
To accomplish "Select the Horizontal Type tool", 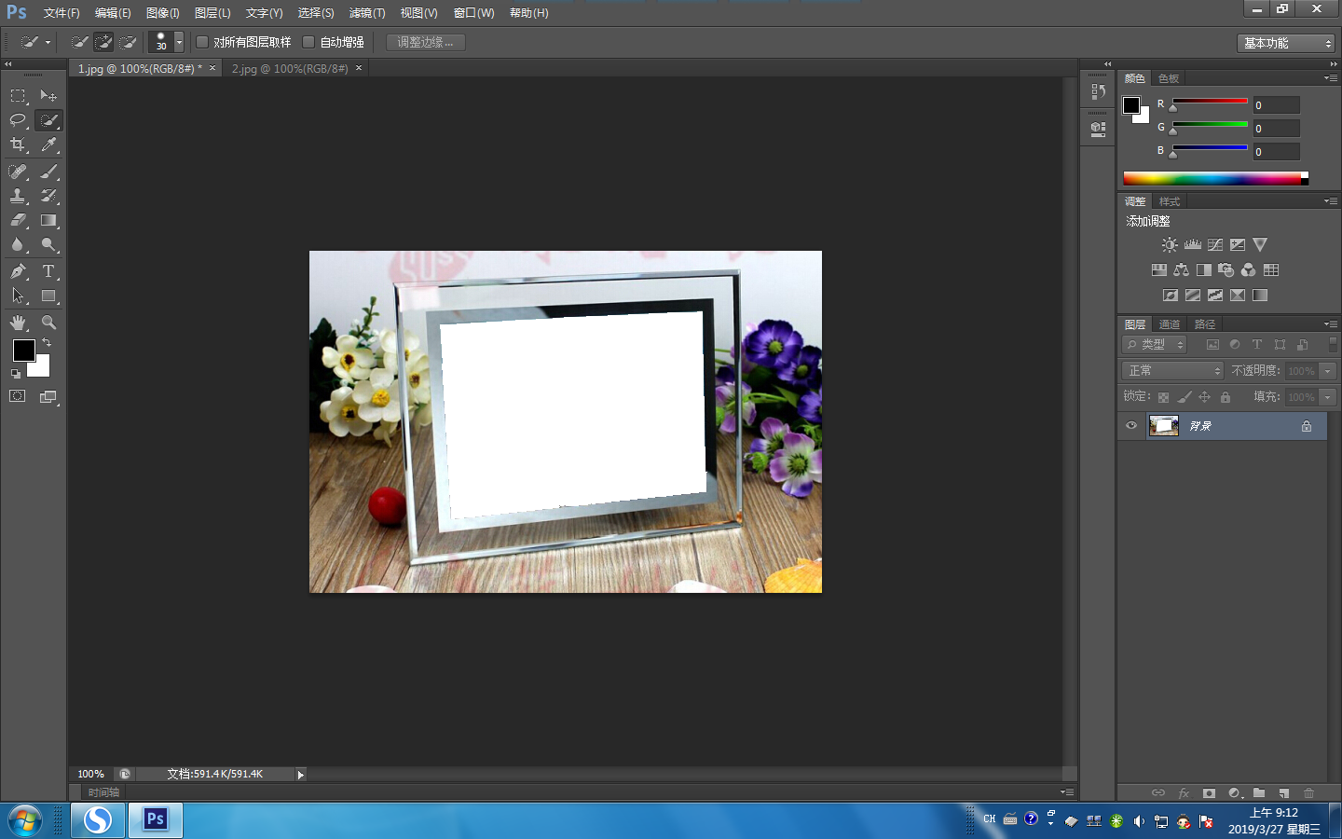I will tap(48, 271).
